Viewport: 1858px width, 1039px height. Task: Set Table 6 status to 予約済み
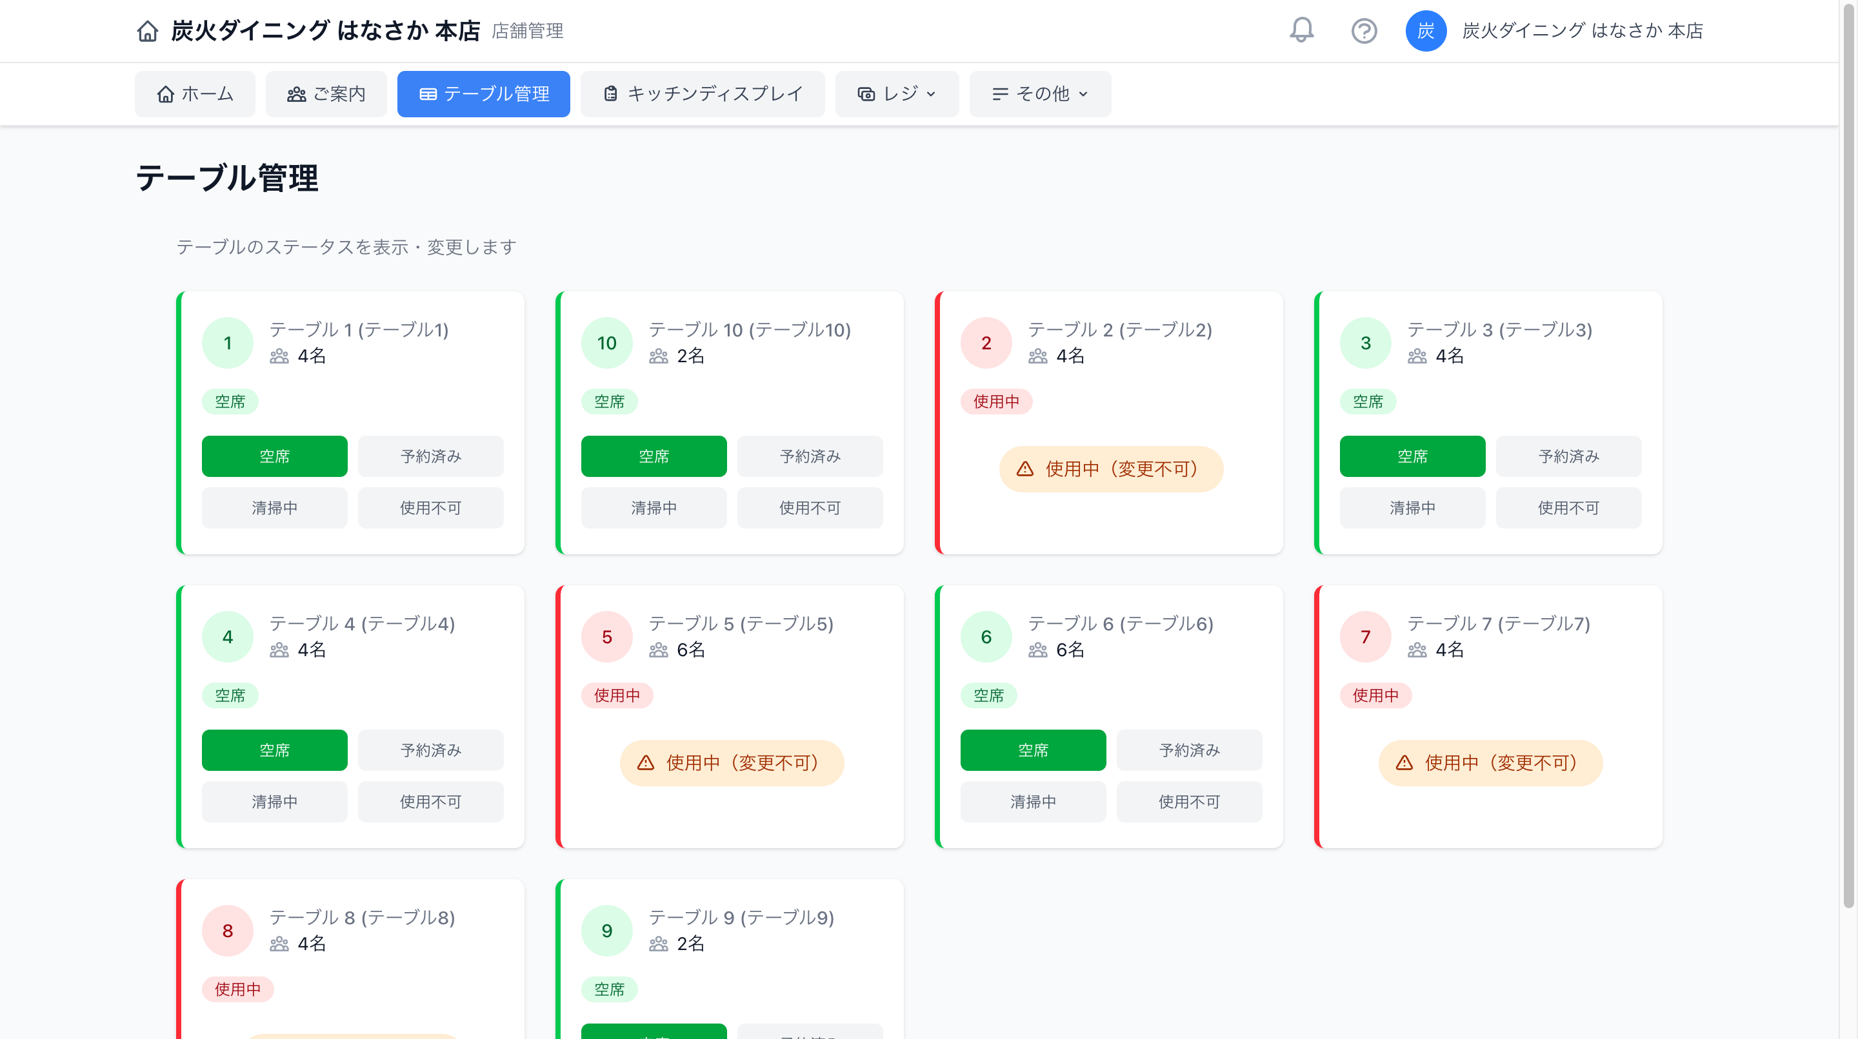(1190, 750)
